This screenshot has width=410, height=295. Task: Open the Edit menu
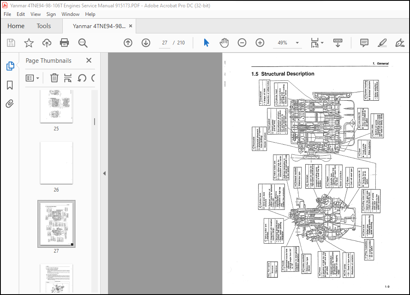[x=21, y=14]
